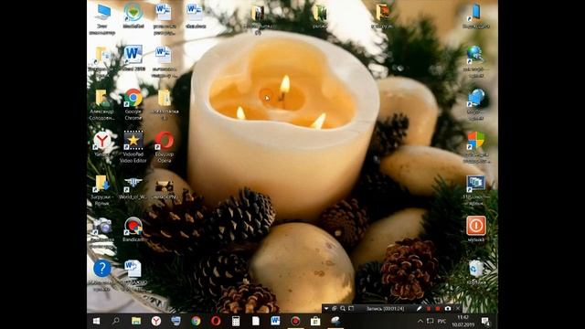The width and height of the screenshot is (585, 329).
Task: Open the user folder with person icon
Action: tap(101, 105)
